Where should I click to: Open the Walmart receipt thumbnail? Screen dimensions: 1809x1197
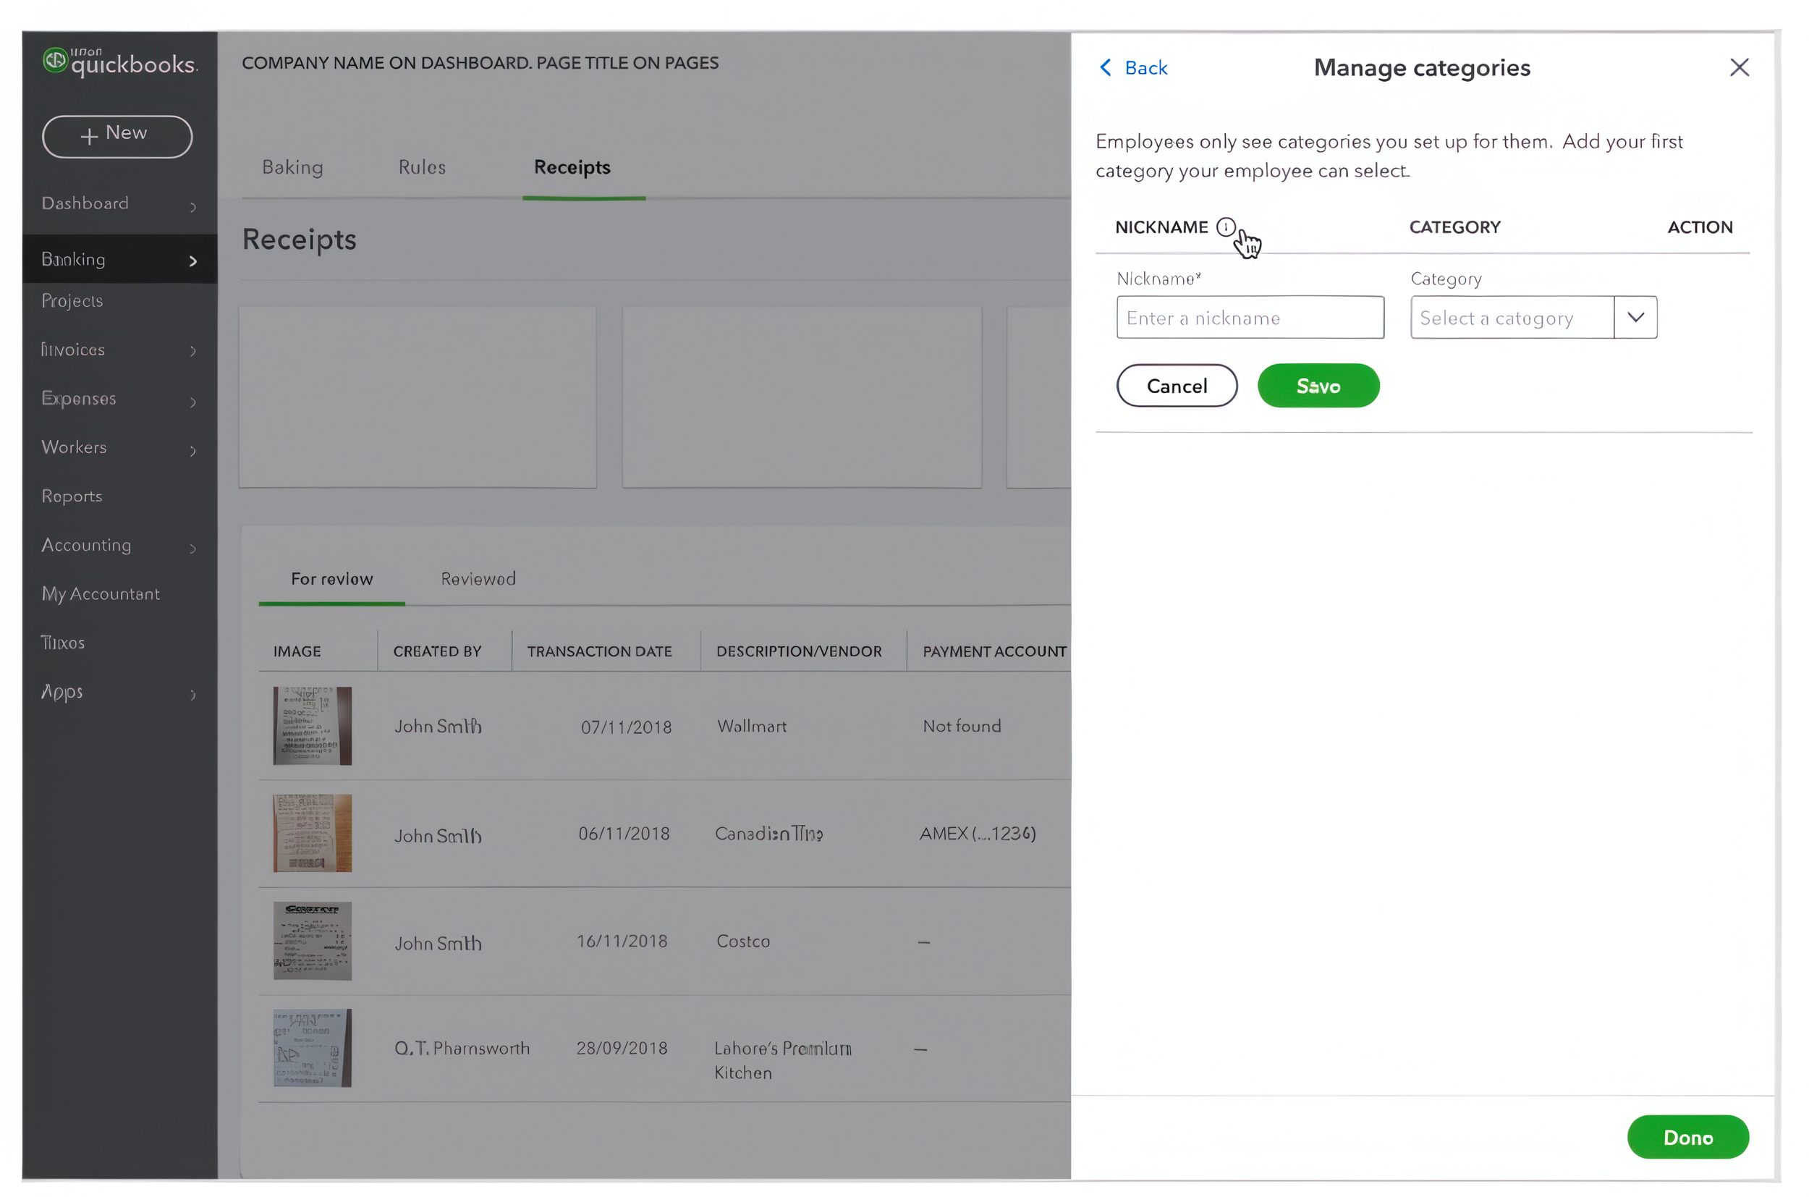click(312, 726)
